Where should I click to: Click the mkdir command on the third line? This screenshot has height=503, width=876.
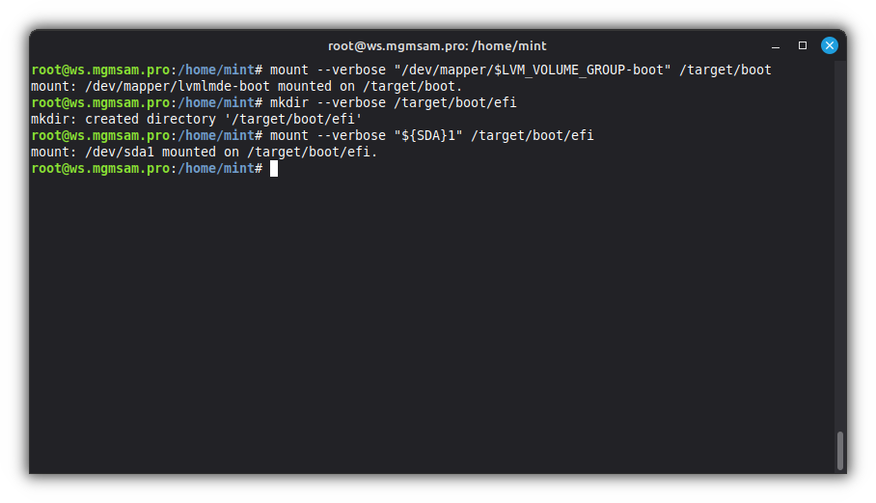(x=289, y=102)
